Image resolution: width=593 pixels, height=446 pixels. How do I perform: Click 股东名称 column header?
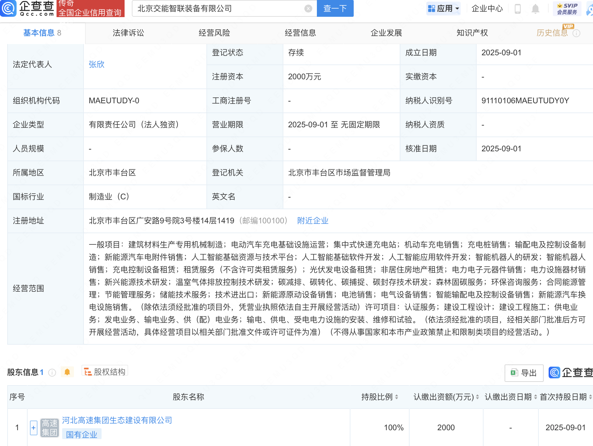pos(188,397)
